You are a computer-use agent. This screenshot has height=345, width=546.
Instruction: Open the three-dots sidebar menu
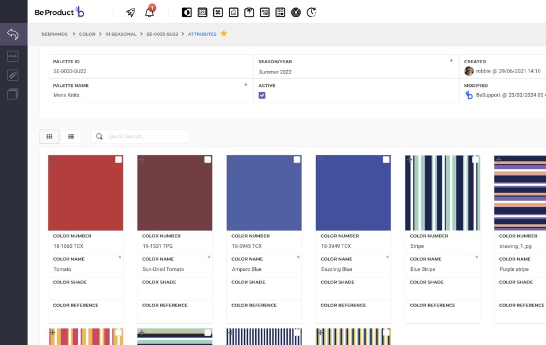click(13, 56)
